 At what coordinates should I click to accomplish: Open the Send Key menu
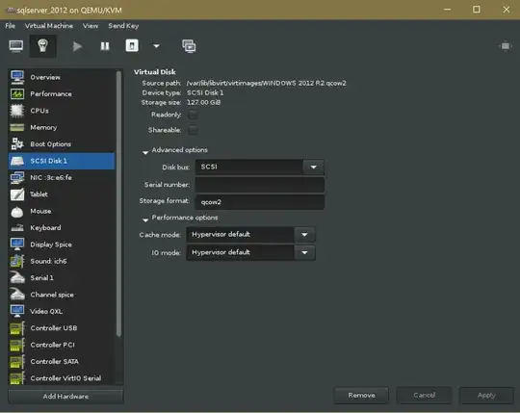click(123, 26)
